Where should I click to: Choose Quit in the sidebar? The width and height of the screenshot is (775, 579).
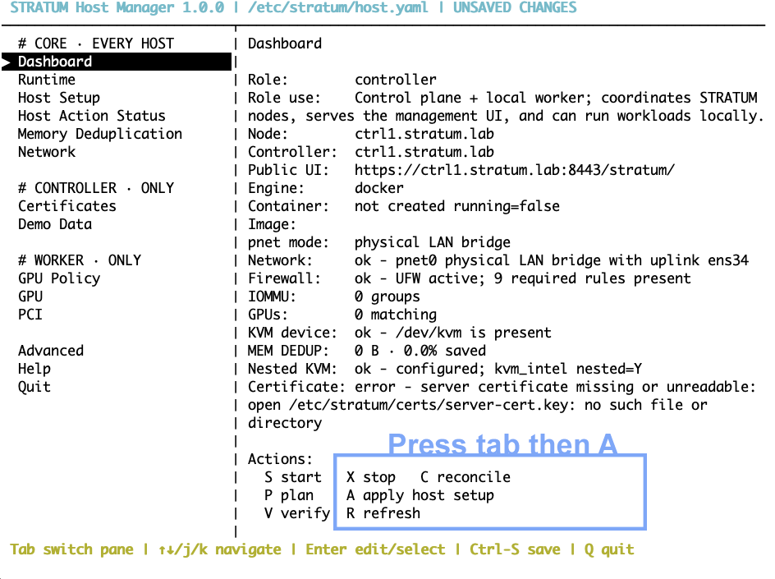coord(34,387)
